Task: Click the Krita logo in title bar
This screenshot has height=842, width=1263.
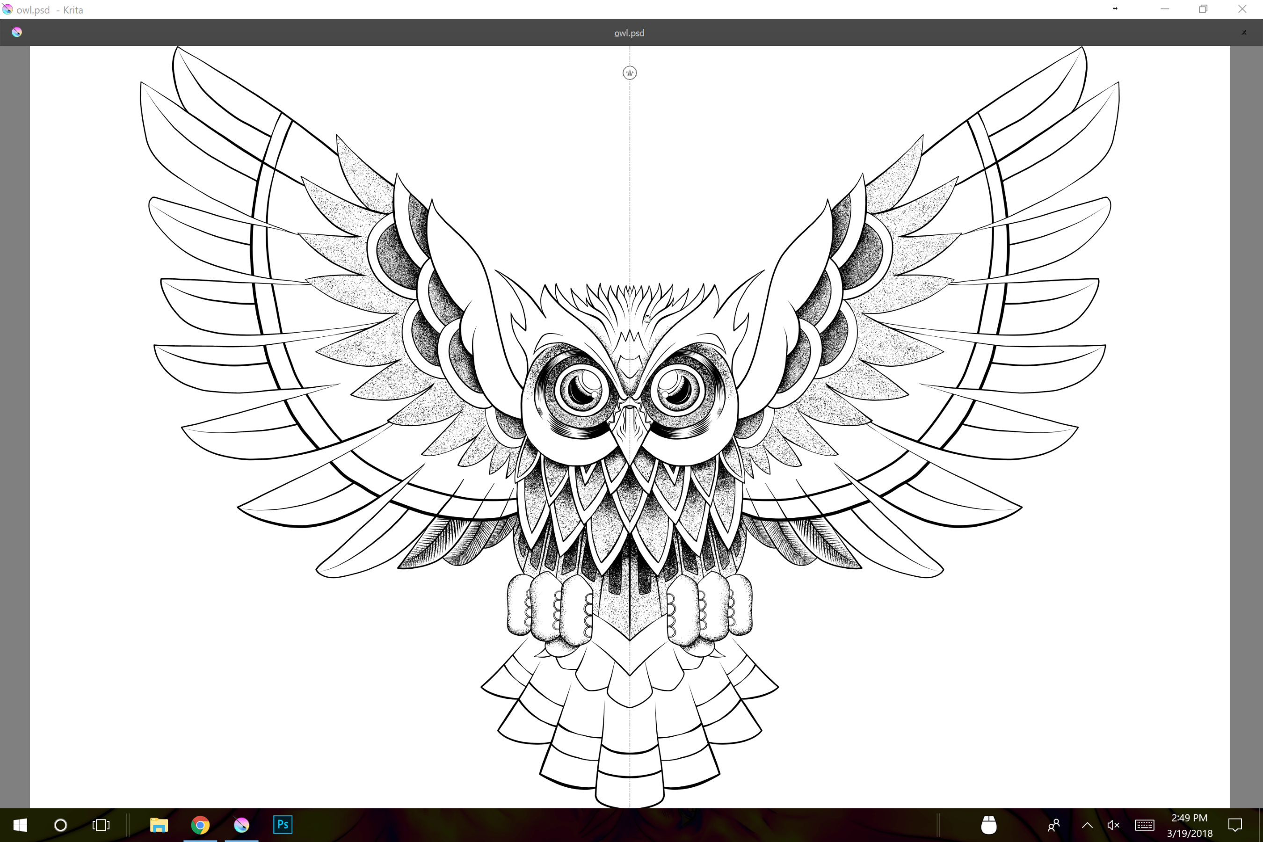Action: point(7,9)
